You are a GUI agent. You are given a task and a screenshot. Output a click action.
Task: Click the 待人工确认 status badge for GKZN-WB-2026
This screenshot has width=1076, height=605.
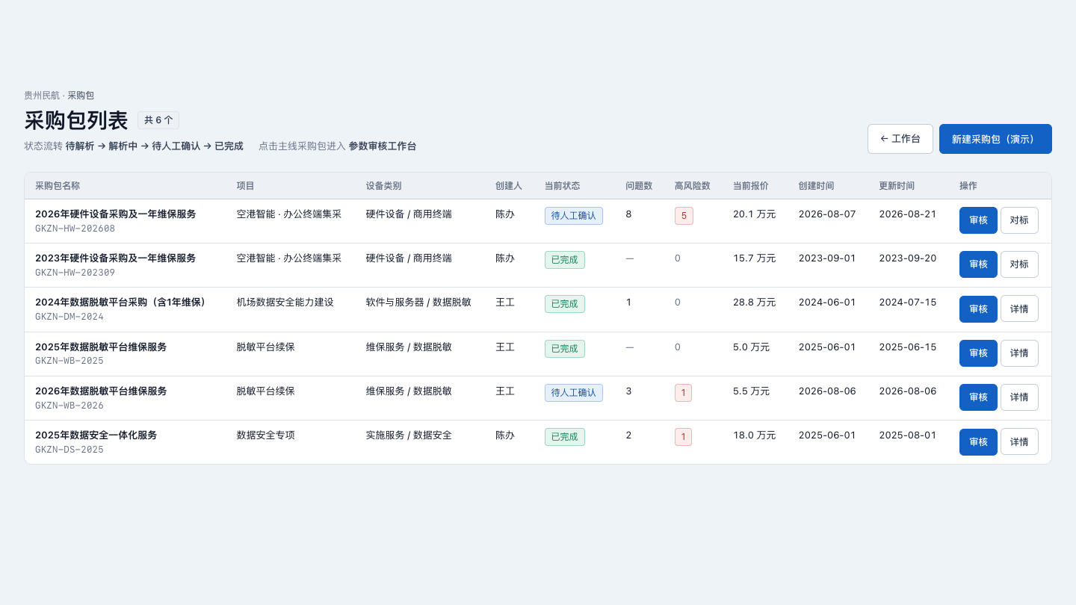click(x=574, y=393)
